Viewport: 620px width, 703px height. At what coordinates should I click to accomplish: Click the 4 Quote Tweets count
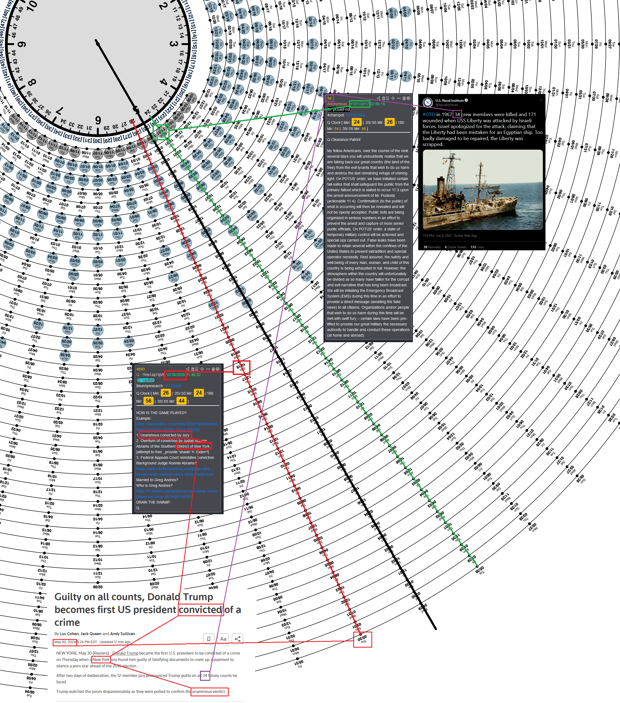pos(456,247)
